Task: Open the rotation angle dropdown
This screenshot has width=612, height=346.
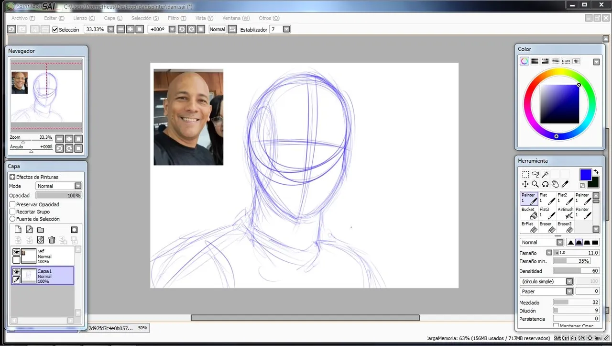Action: pos(172,29)
